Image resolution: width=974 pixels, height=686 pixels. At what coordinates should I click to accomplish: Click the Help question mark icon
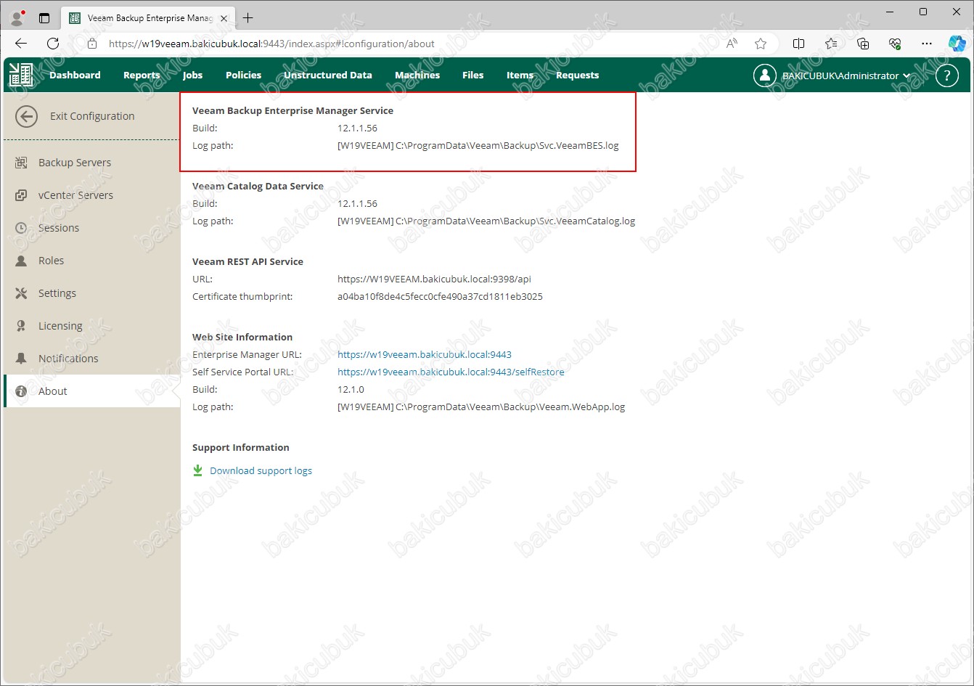pyautogui.click(x=946, y=75)
